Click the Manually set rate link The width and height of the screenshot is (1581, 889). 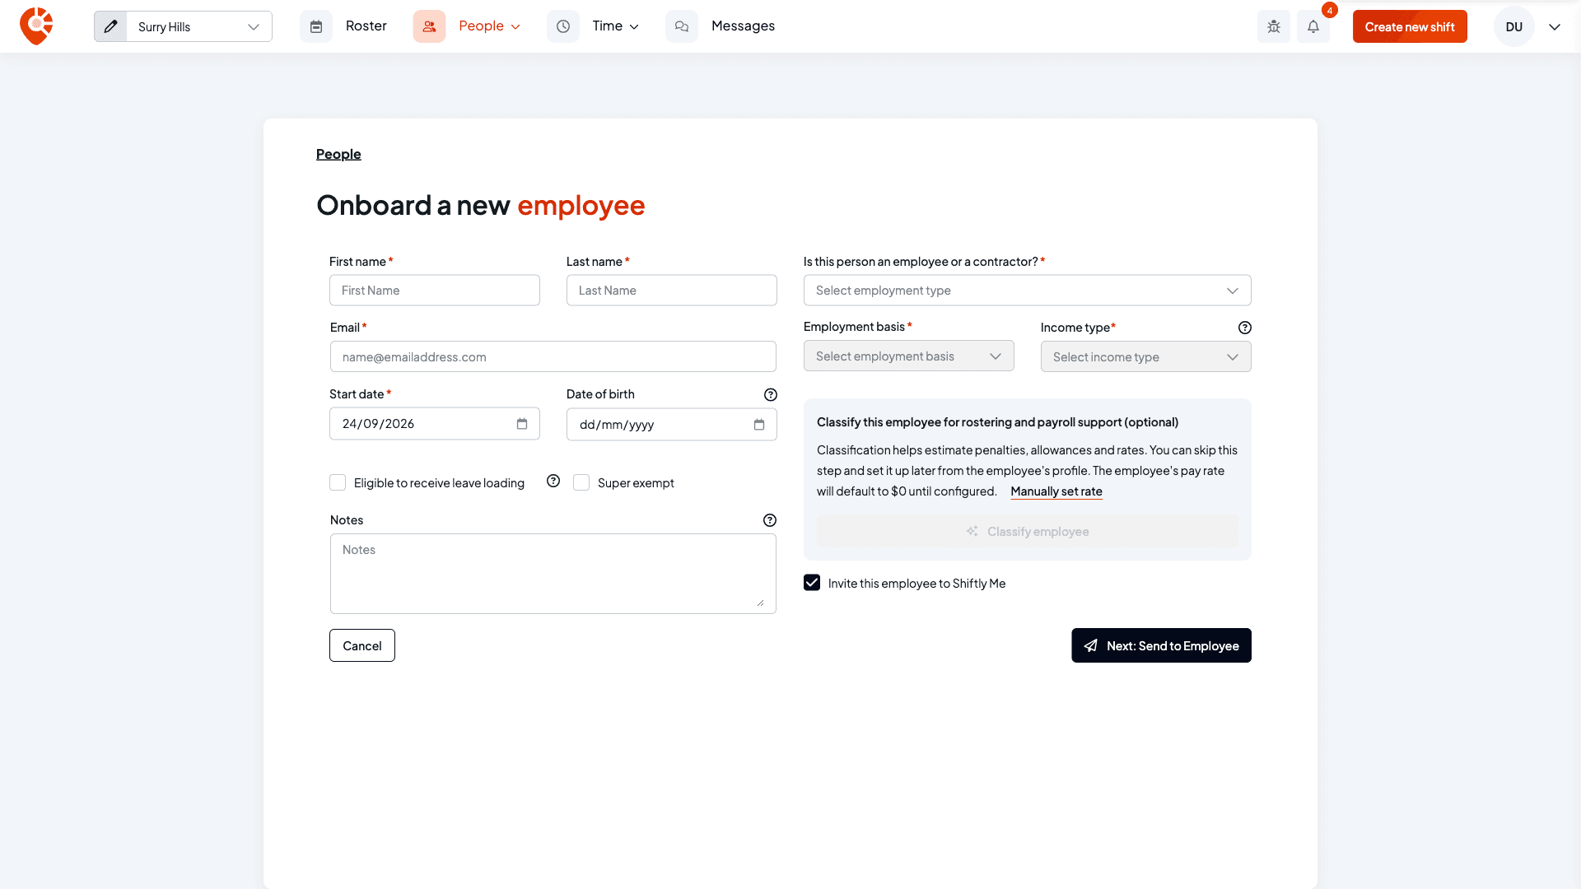(x=1056, y=491)
